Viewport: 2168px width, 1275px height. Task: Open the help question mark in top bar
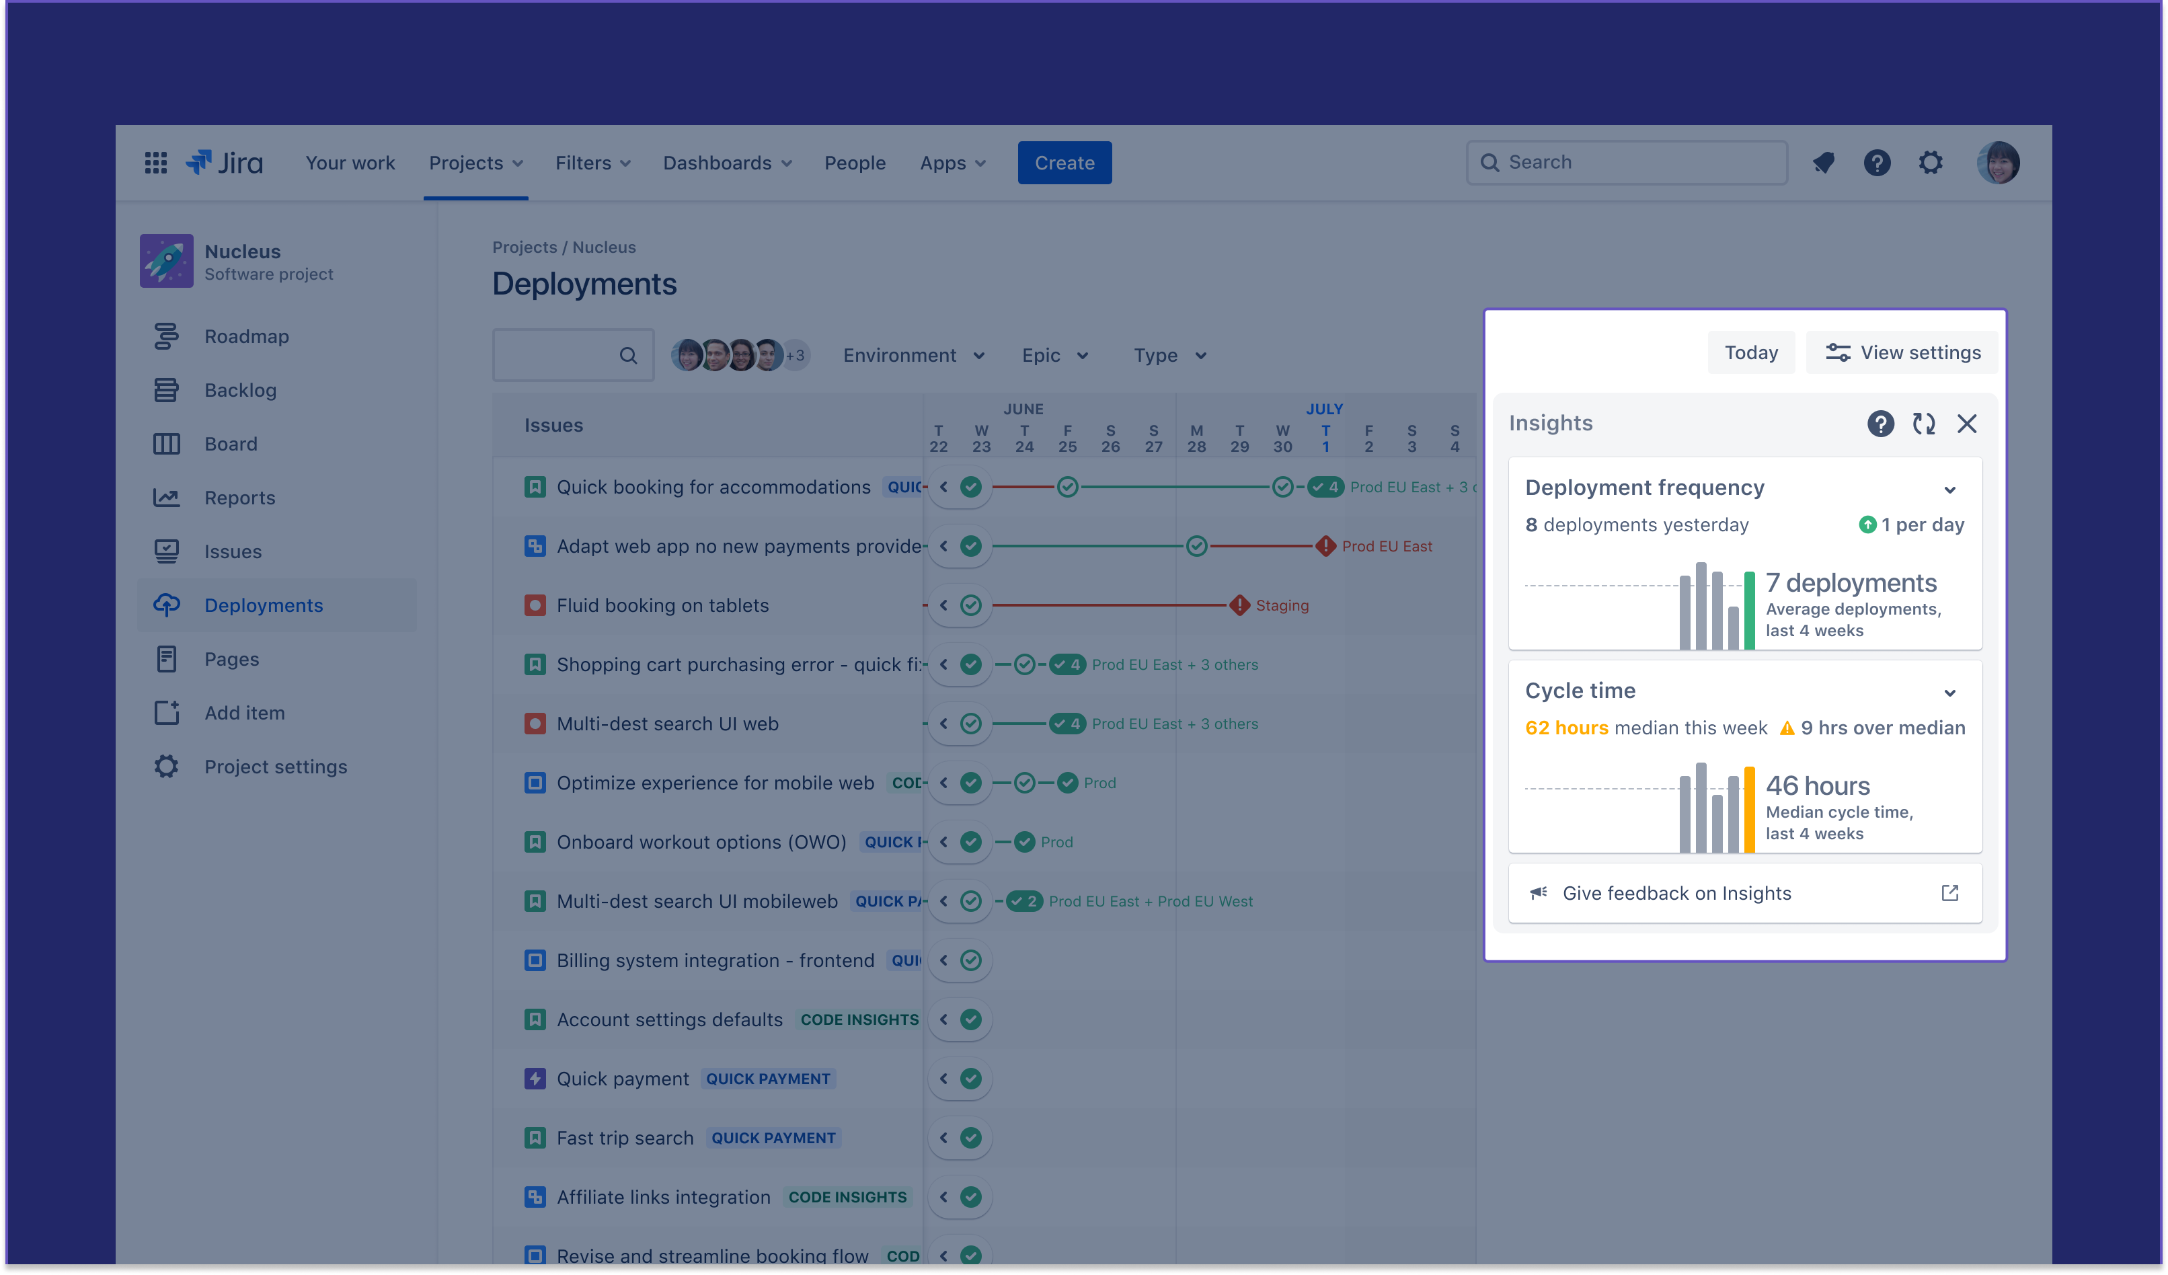1877,163
